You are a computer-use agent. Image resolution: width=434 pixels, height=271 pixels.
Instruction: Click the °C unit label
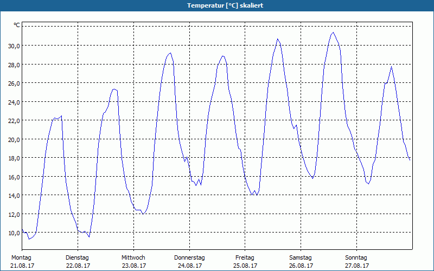(17, 25)
